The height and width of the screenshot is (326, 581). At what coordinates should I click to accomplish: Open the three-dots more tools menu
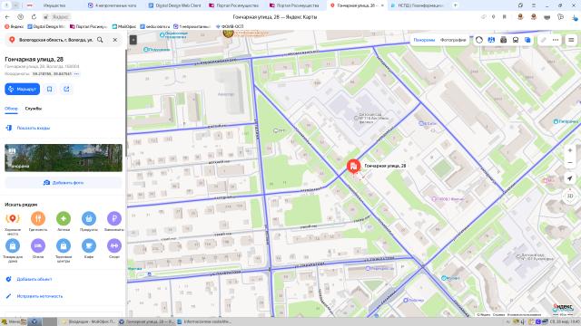tap(556, 40)
